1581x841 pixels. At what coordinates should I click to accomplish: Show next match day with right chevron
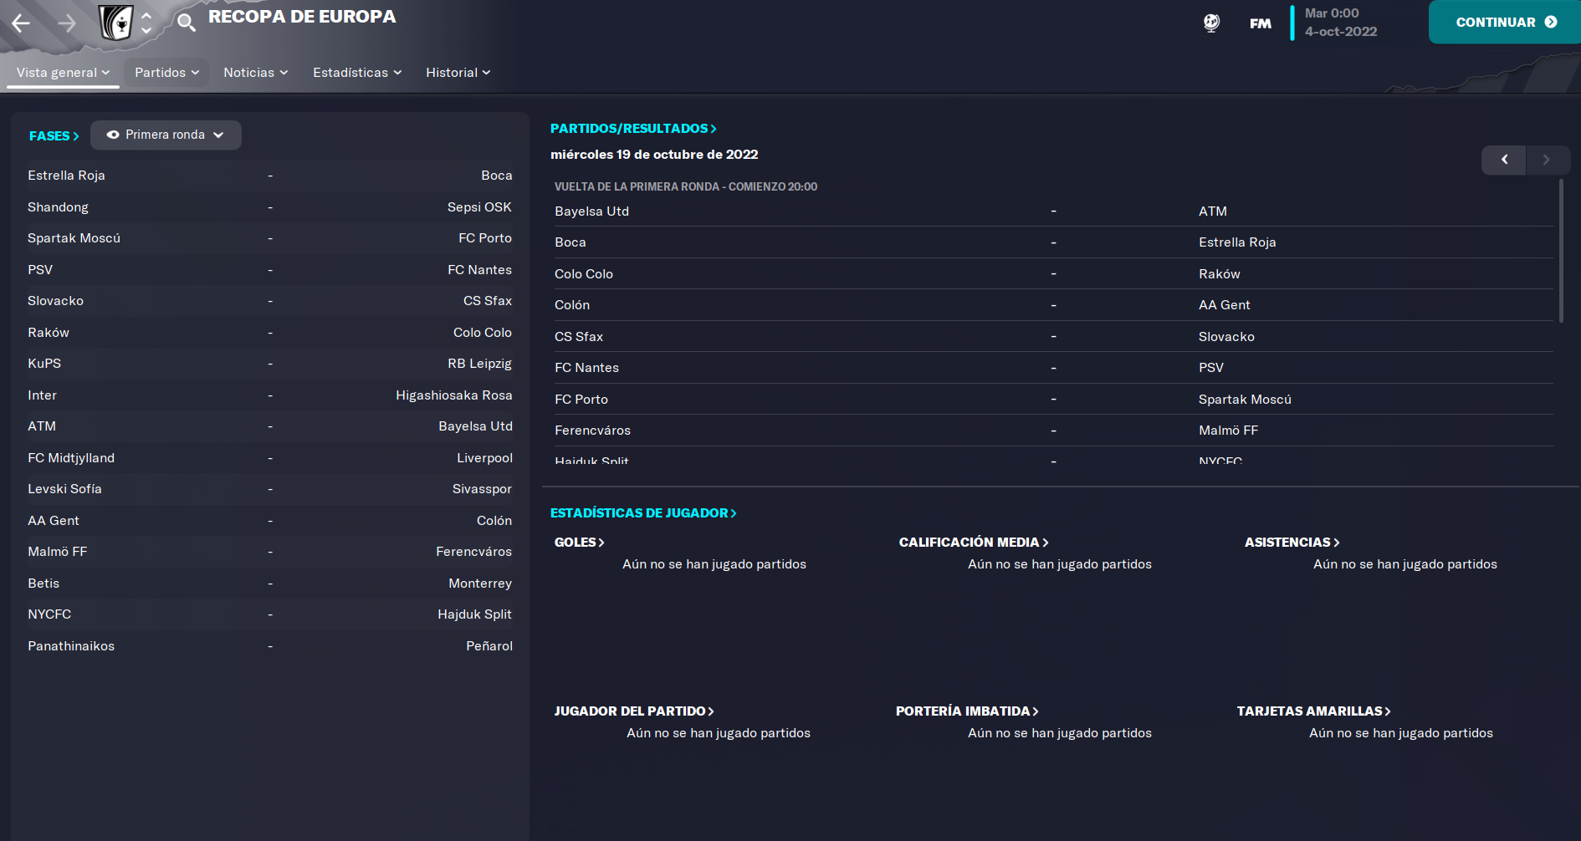(1548, 160)
